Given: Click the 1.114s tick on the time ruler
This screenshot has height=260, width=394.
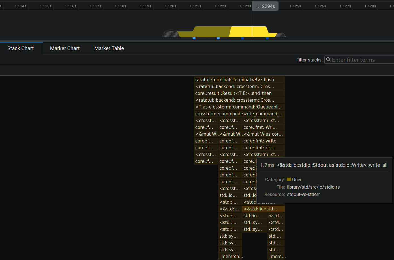Looking at the screenshot, I should (x=20, y=6).
